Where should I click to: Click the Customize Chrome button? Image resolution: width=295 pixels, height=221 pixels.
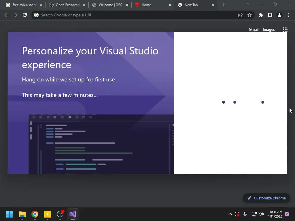click(266, 198)
